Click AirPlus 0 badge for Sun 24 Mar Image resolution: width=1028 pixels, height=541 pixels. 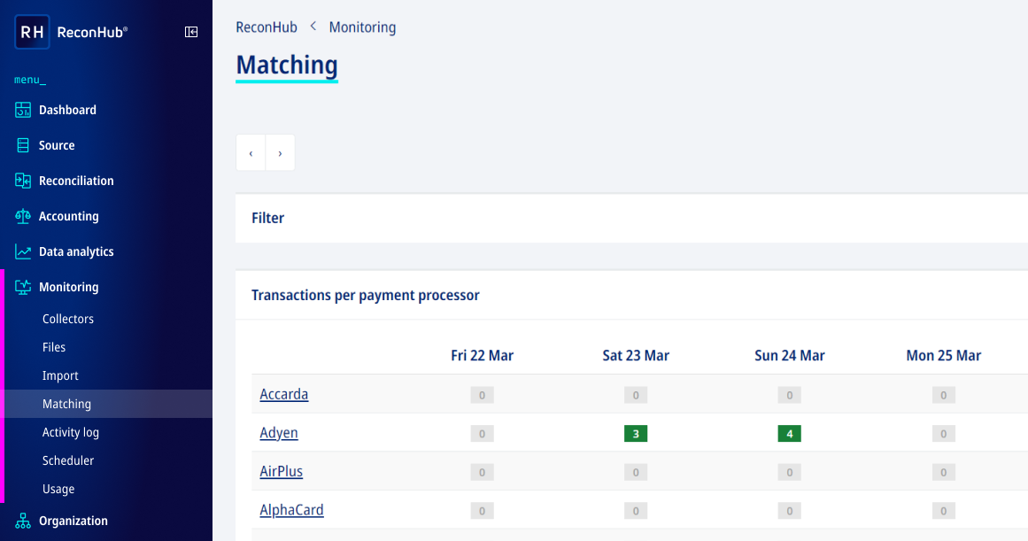[x=789, y=472]
